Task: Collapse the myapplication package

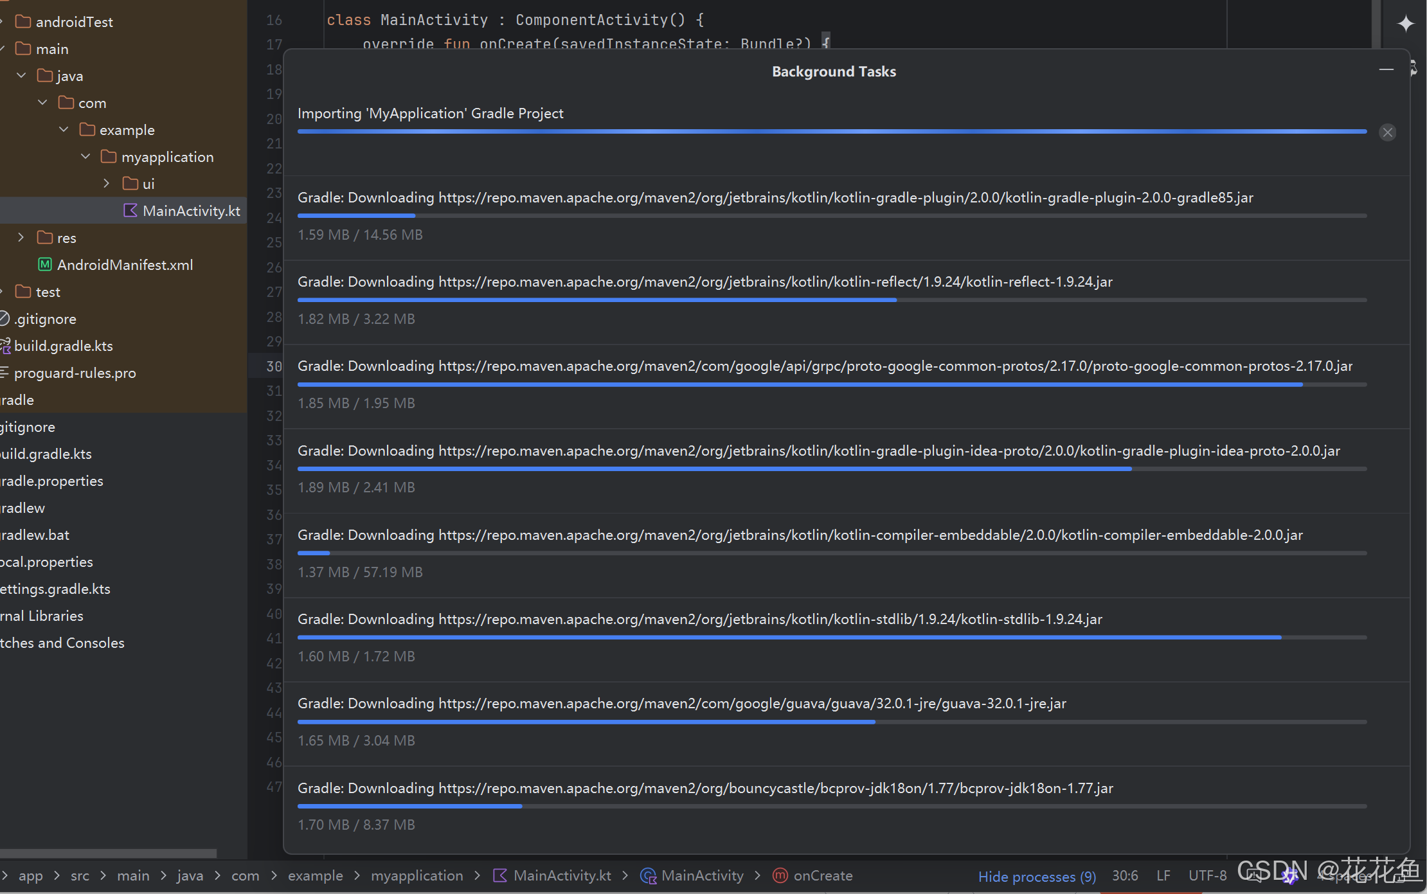Action: [x=85, y=157]
